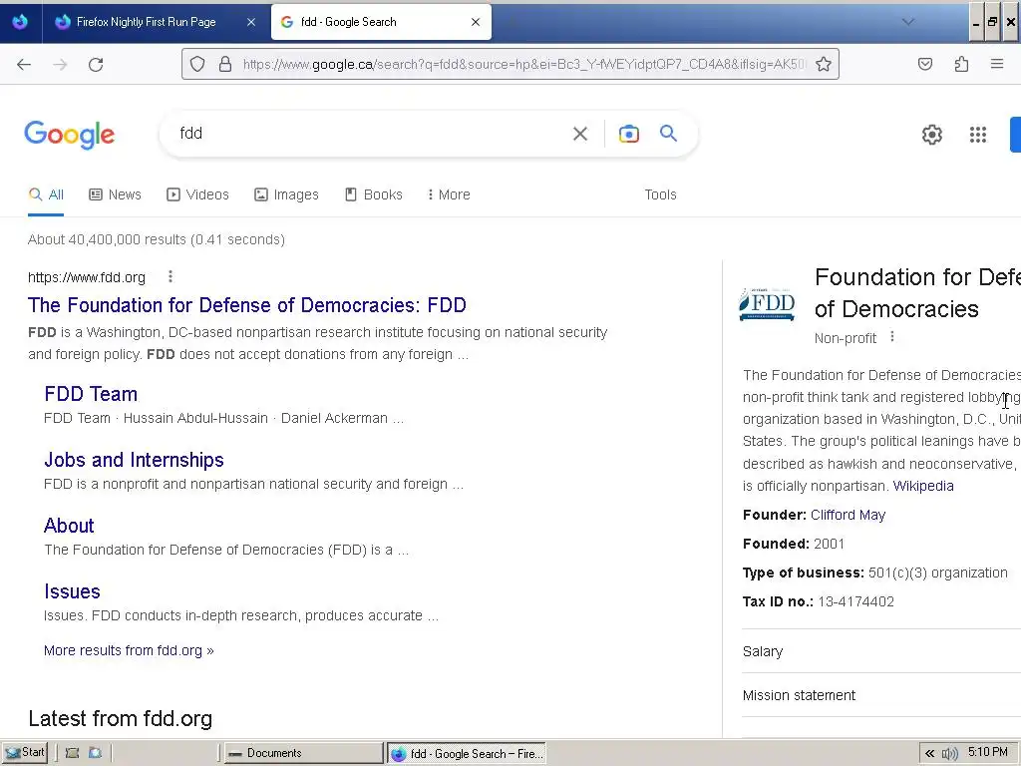Image resolution: width=1021 pixels, height=766 pixels.
Task: Switch to Videos results
Action: pyautogui.click(x=198, y=194)
